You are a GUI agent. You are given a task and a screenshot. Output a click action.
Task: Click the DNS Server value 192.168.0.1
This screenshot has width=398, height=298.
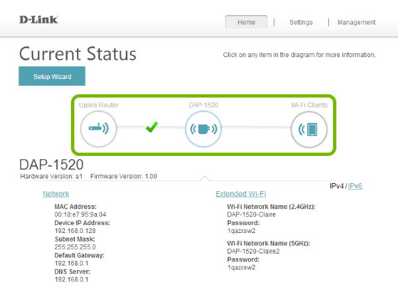point(72,279)
